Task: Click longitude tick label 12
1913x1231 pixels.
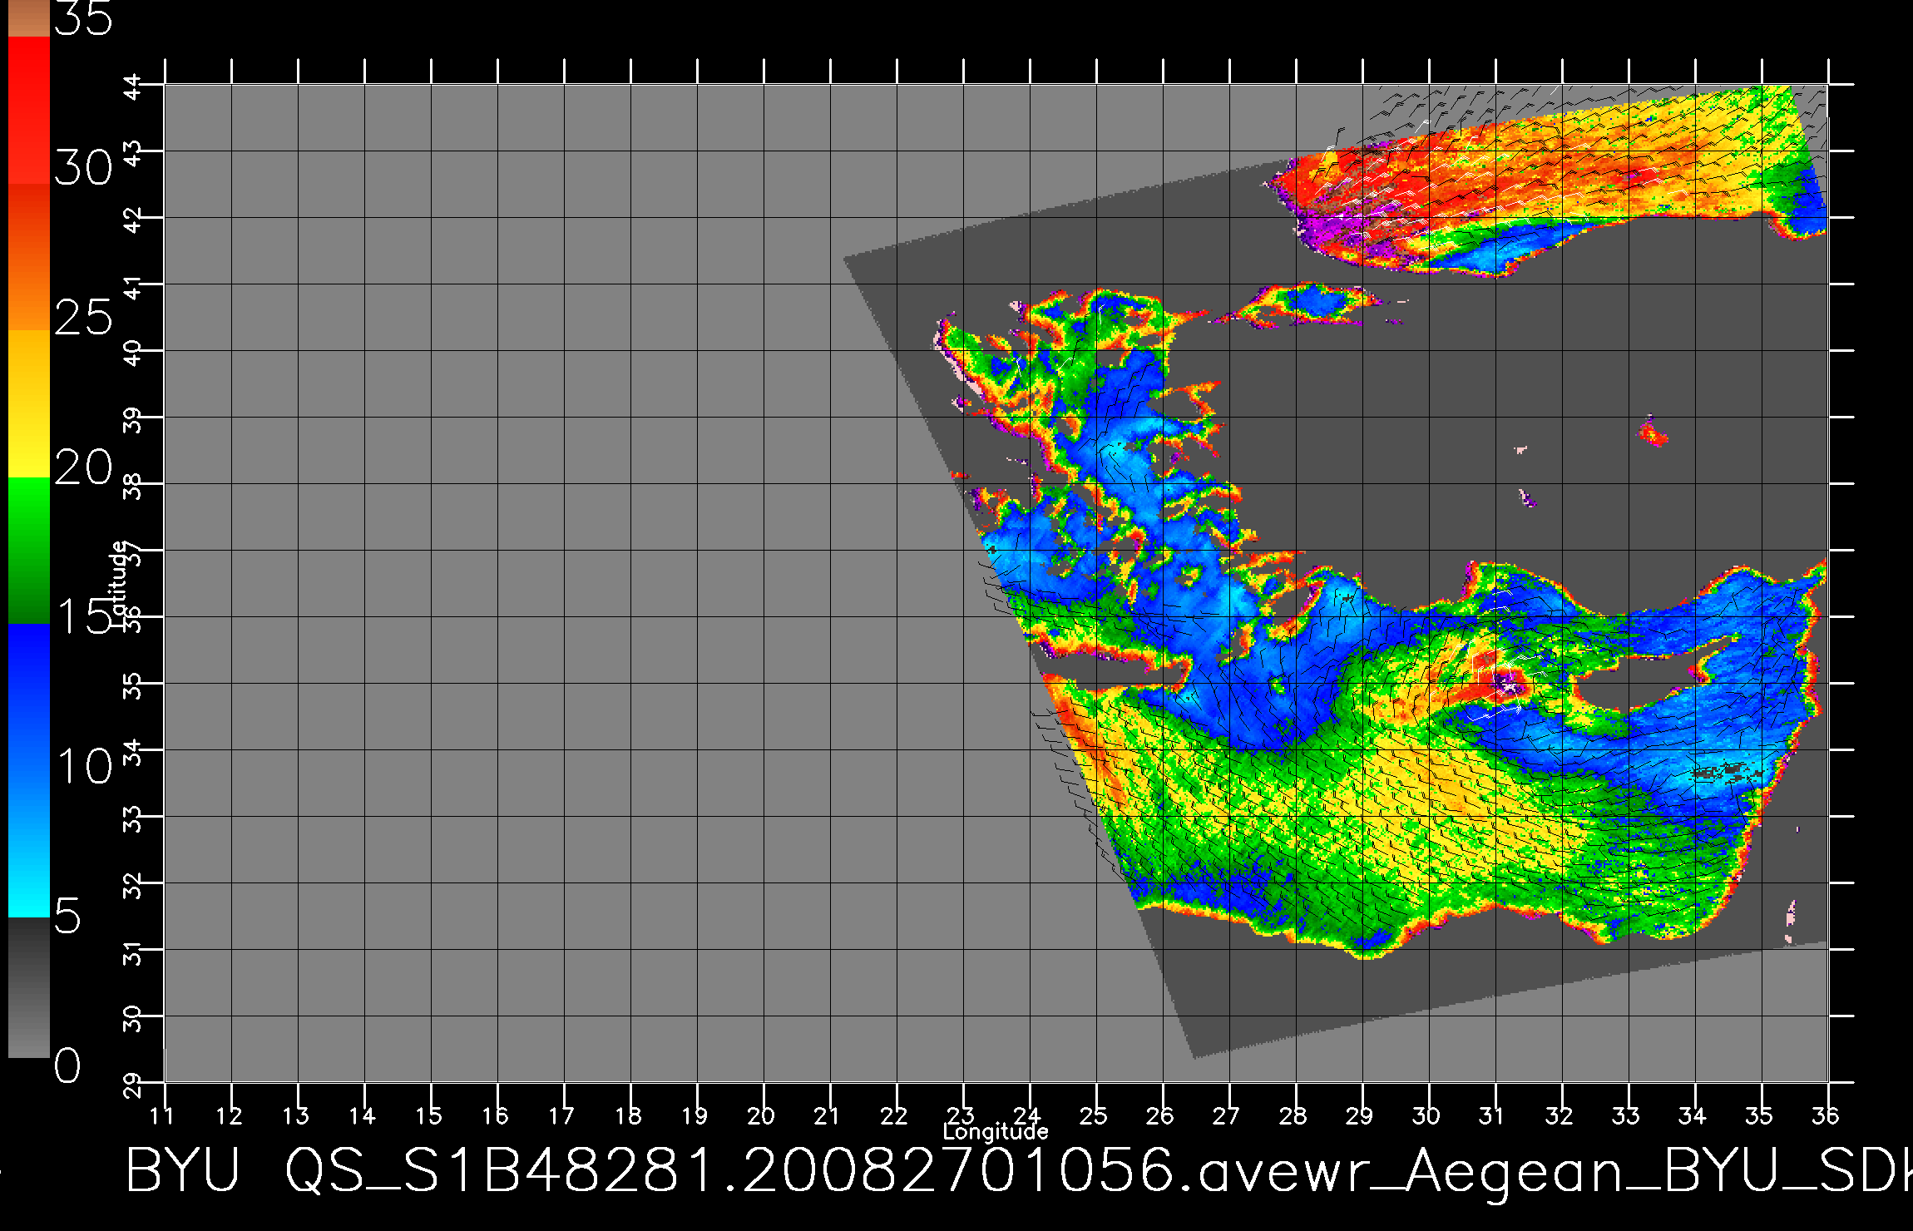Action: pos(230,1115)
